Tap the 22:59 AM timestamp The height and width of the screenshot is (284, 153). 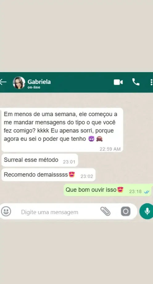(x=110, y=149)
